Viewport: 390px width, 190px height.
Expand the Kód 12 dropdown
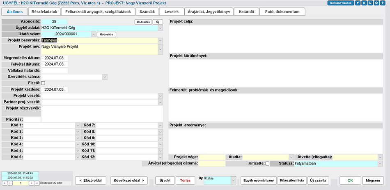pyautogui.click(x=161, y=157)
